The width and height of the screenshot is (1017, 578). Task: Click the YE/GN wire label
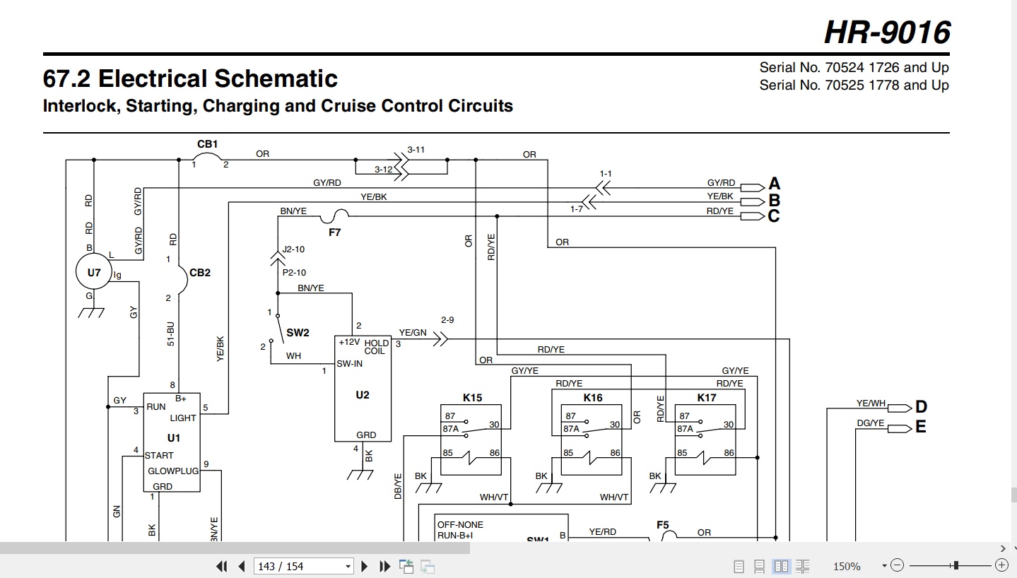413,332
